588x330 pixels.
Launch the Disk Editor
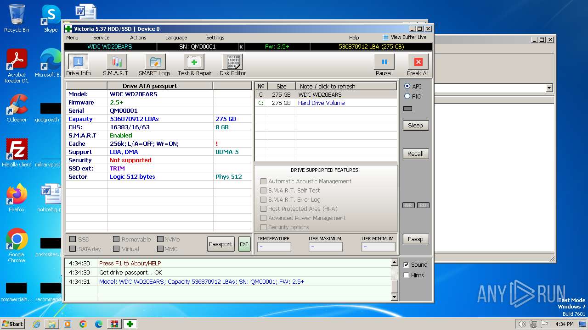click(232, 65)
